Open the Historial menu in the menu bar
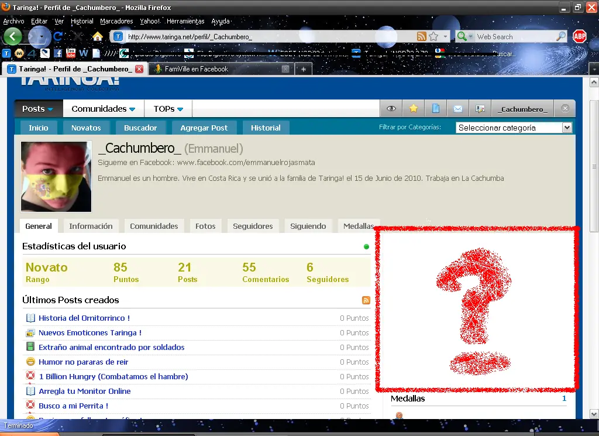 click(x=82, y=22)
